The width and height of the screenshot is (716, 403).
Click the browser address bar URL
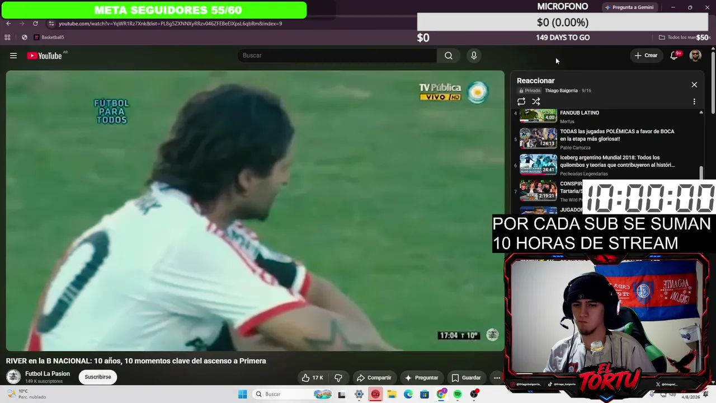coord(170,24)
